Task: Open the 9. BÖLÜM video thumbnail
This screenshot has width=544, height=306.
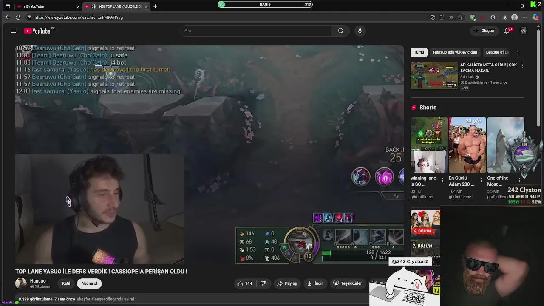Action: tap(425, 223)
